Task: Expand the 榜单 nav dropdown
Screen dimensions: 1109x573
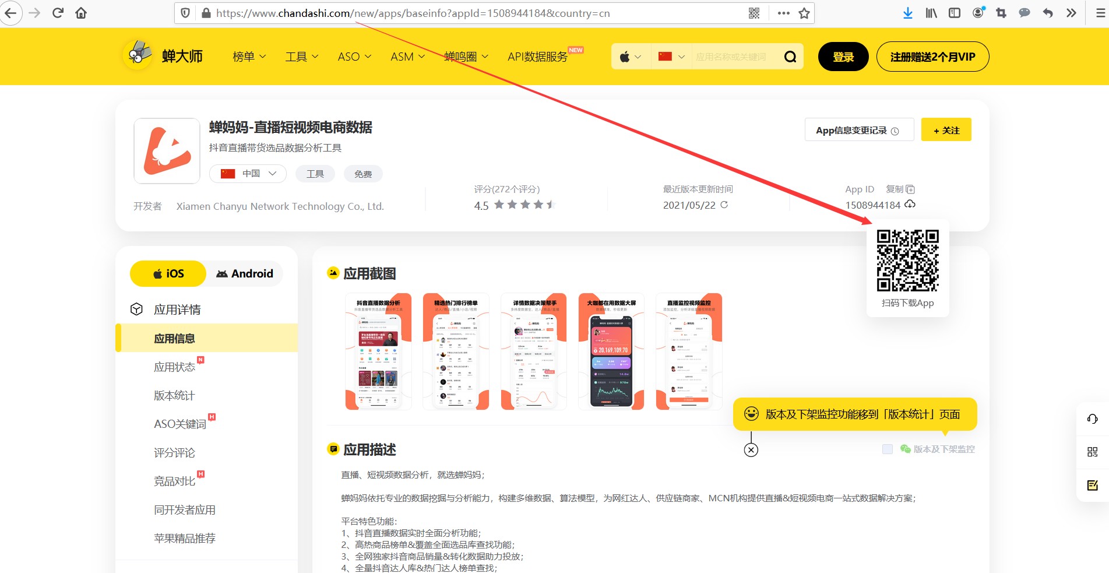Action: (x=249, y=57)
